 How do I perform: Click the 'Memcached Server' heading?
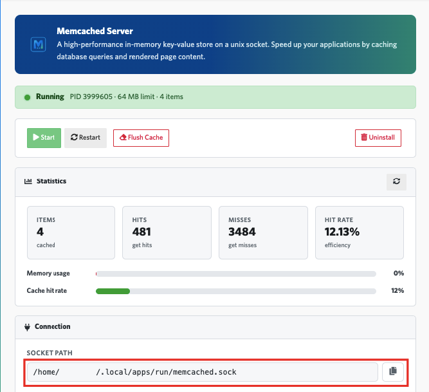95,31
